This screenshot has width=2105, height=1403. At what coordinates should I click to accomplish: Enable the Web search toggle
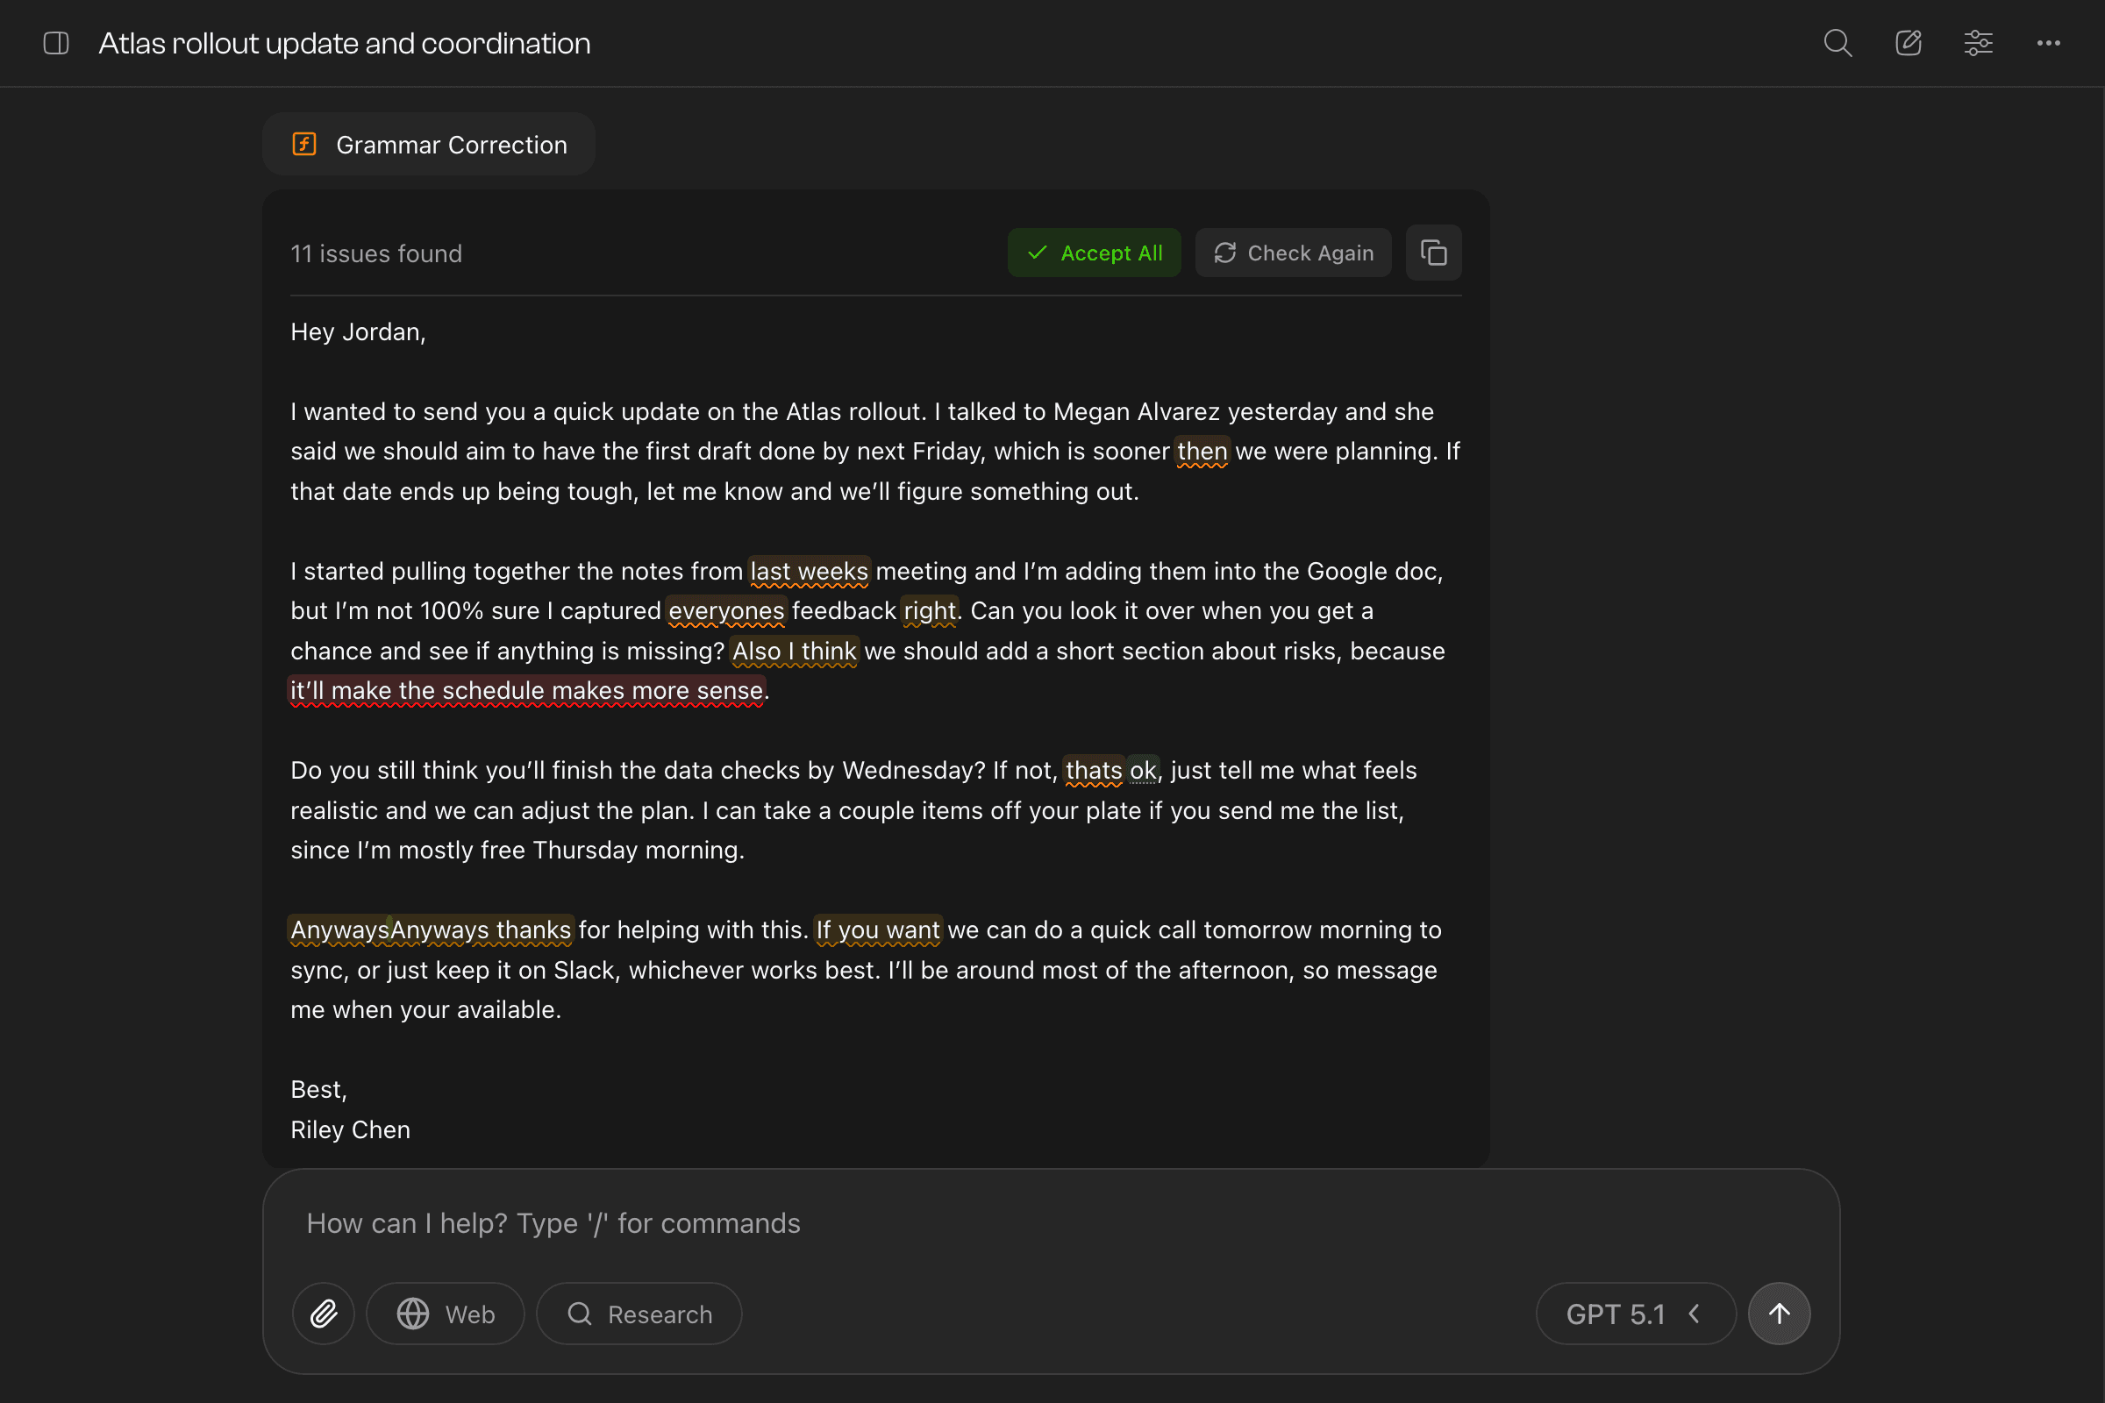click(x=445, y=1313)
